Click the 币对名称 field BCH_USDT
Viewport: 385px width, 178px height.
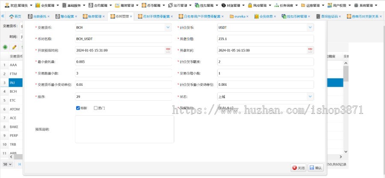click(124, 39)
